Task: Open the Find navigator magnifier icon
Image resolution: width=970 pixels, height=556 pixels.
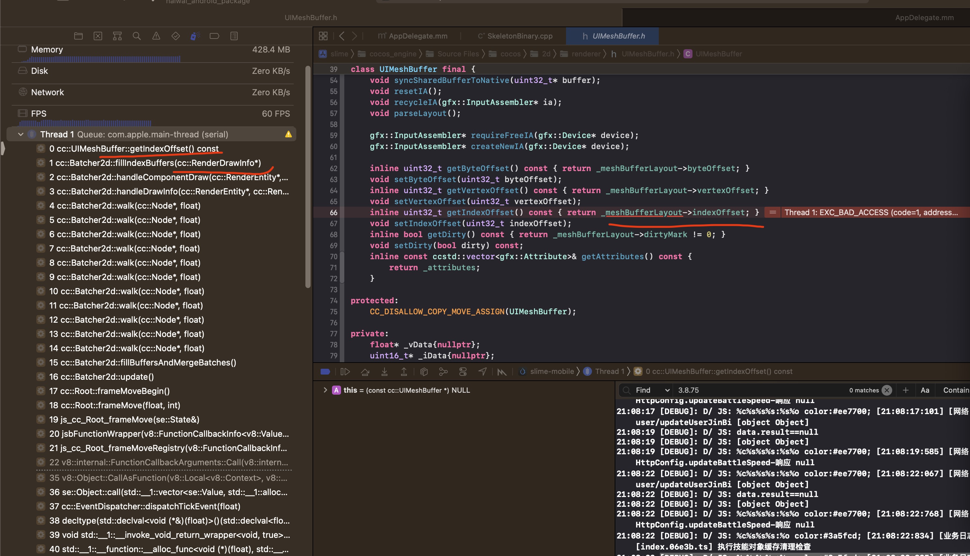Action: [x=136, y=36]
